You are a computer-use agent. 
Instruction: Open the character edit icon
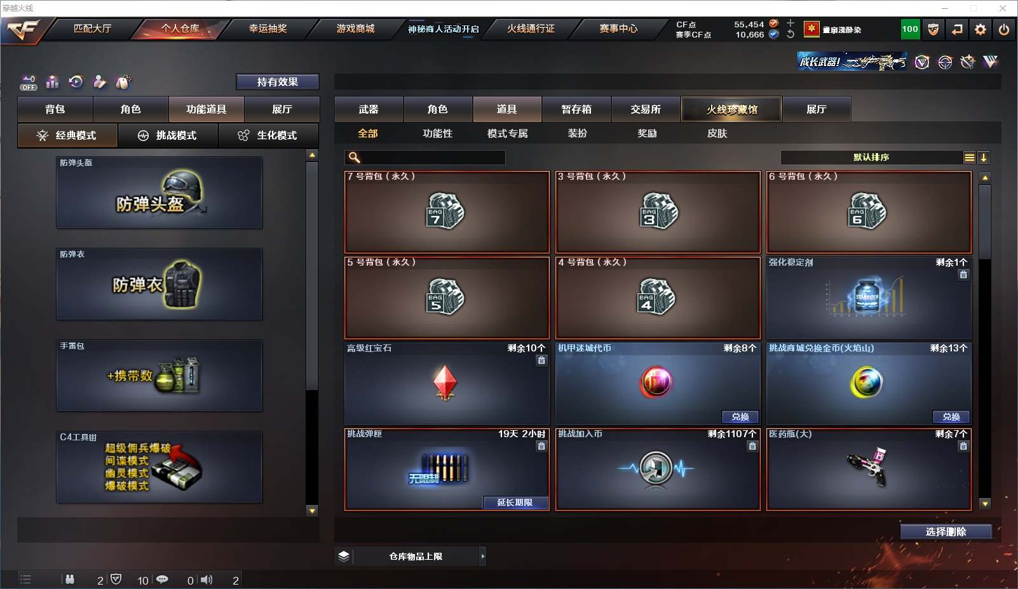[100, 81]
